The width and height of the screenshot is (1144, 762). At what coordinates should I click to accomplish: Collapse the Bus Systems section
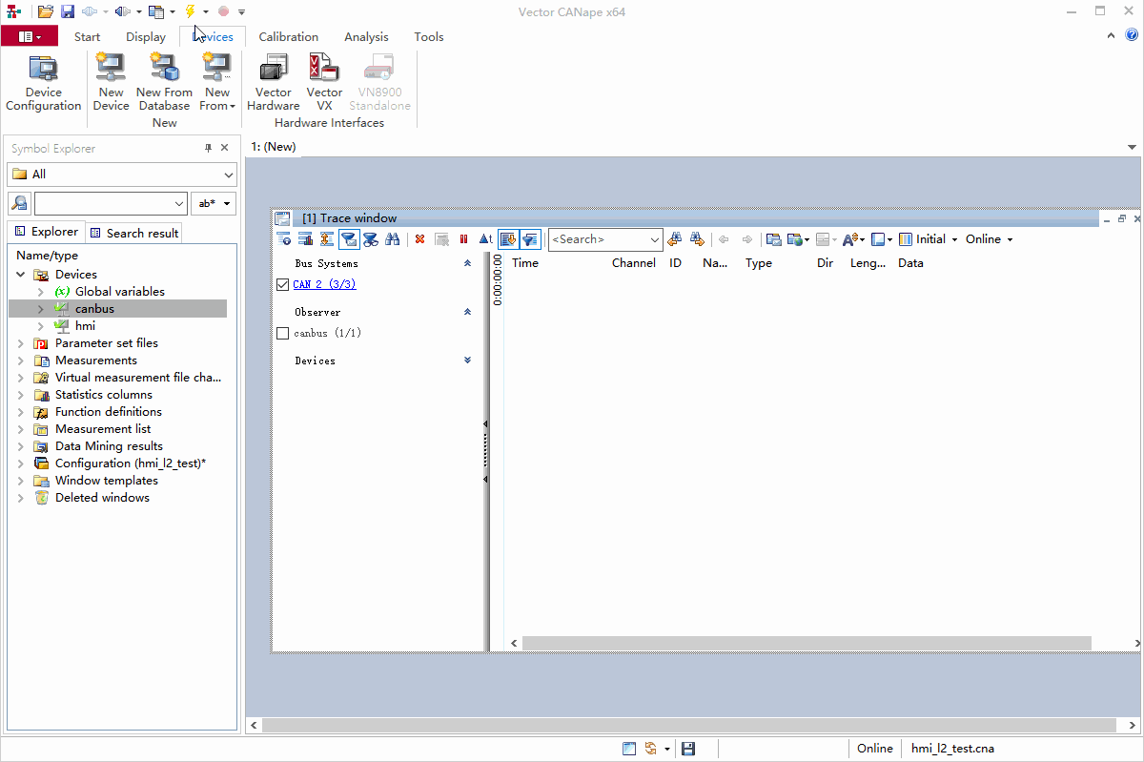click(x=467, y=263)
